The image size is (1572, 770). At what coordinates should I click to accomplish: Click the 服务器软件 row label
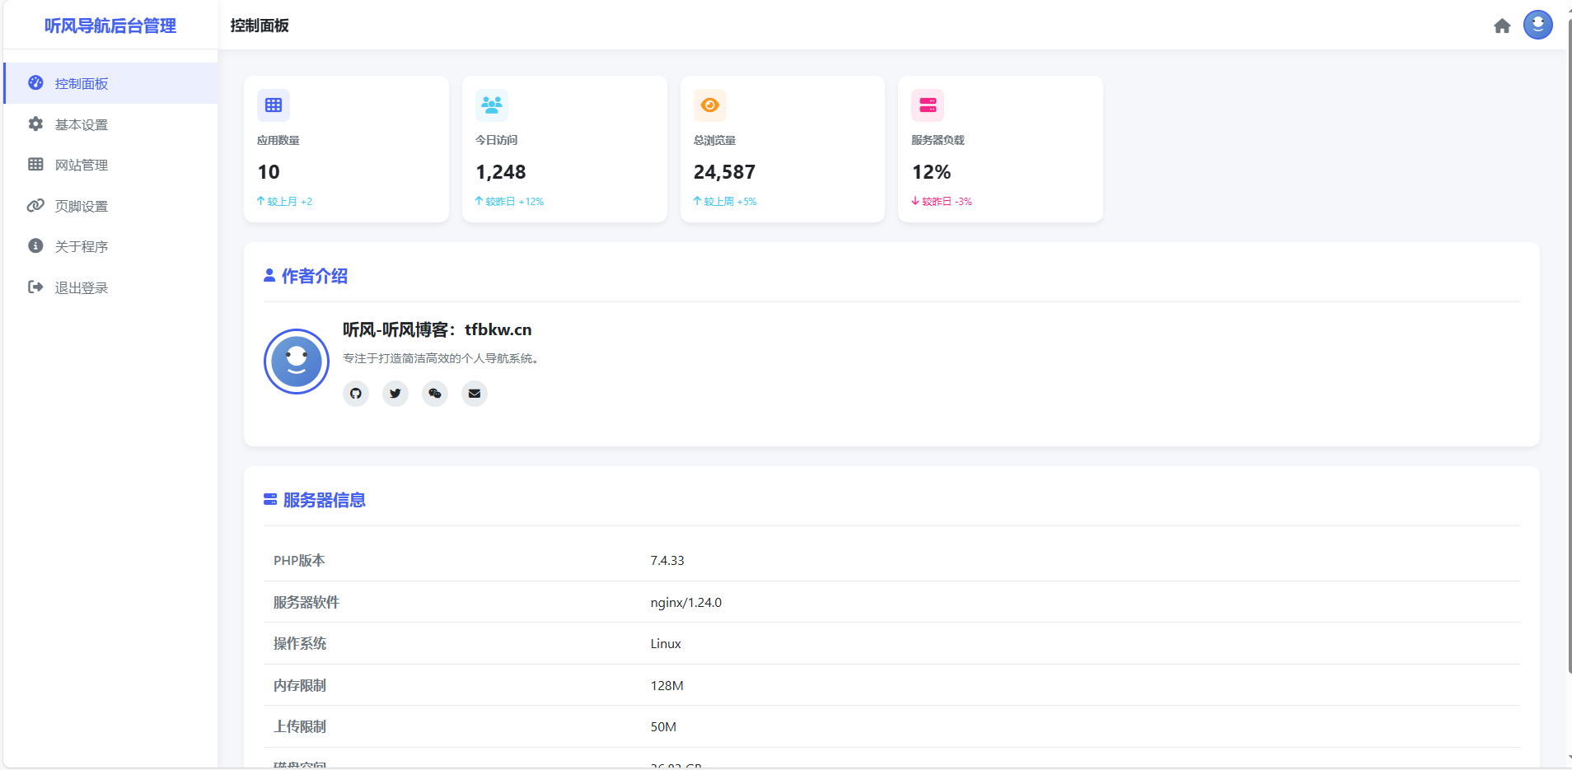coord(306,602)
